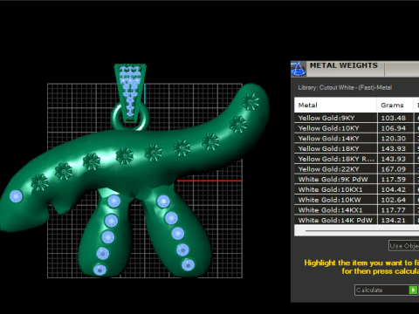Select the White Gold:10KW row
Screen dimensions: 419x314
coord(356,200)
